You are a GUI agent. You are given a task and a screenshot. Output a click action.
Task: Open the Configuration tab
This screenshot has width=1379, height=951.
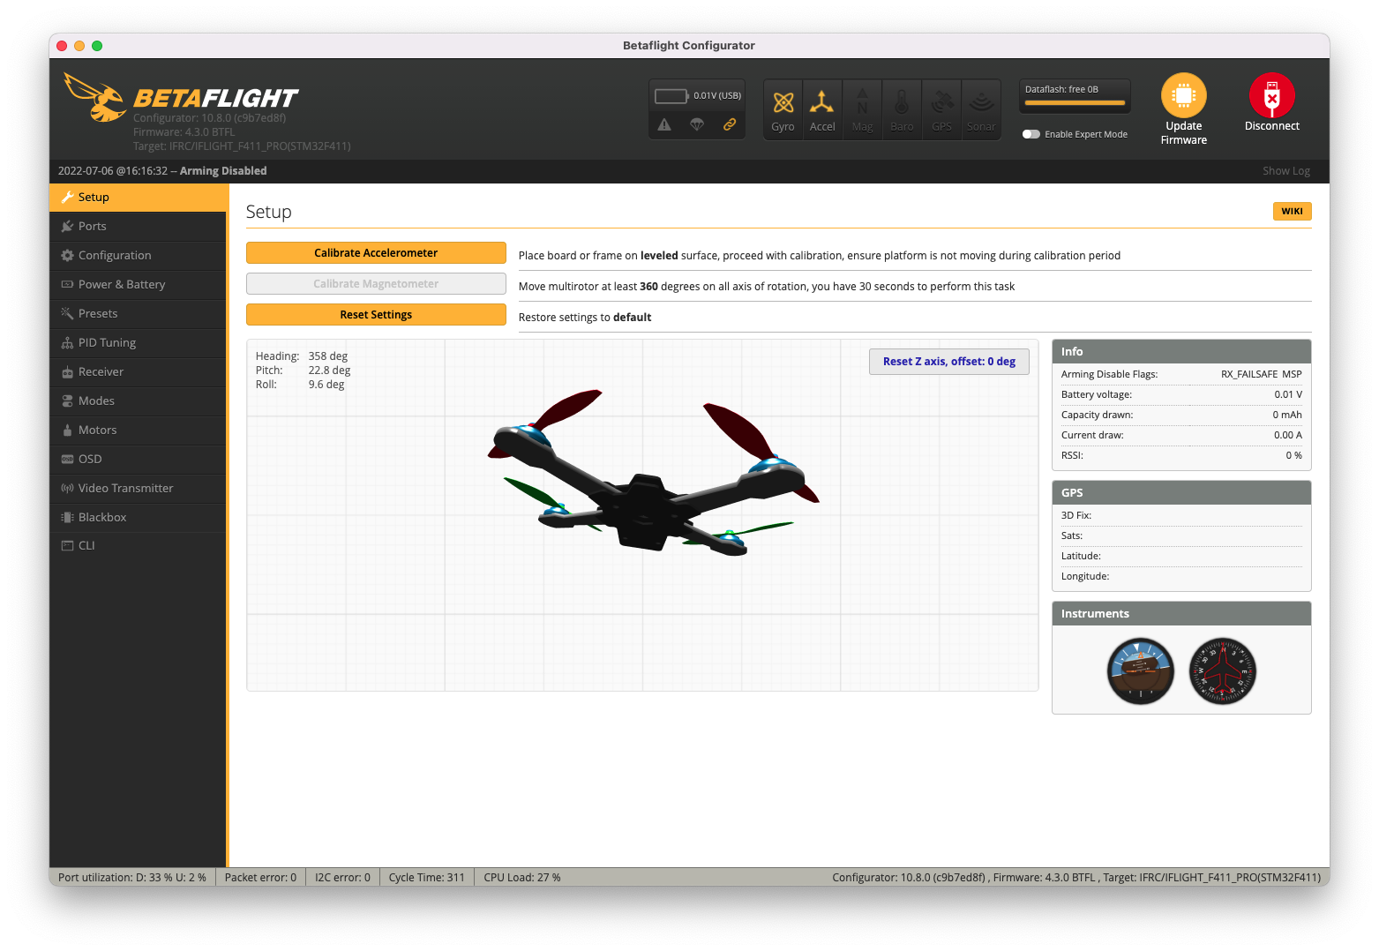click(x=138, y=255)
